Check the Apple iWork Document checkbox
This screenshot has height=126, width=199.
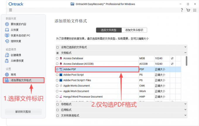[x=57, y=91]
